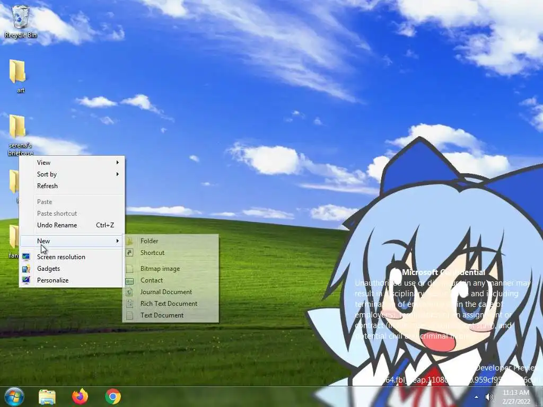Open the View submenu
The height and width of the screenshot is (407, 543).
pos(72,162)
